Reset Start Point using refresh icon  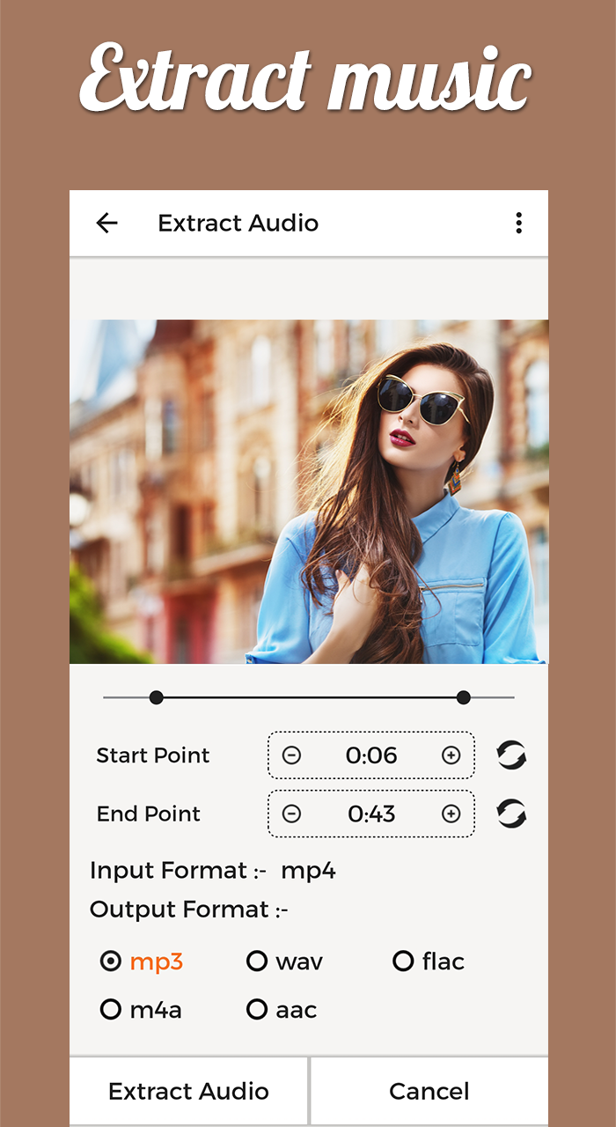(511, 755)
